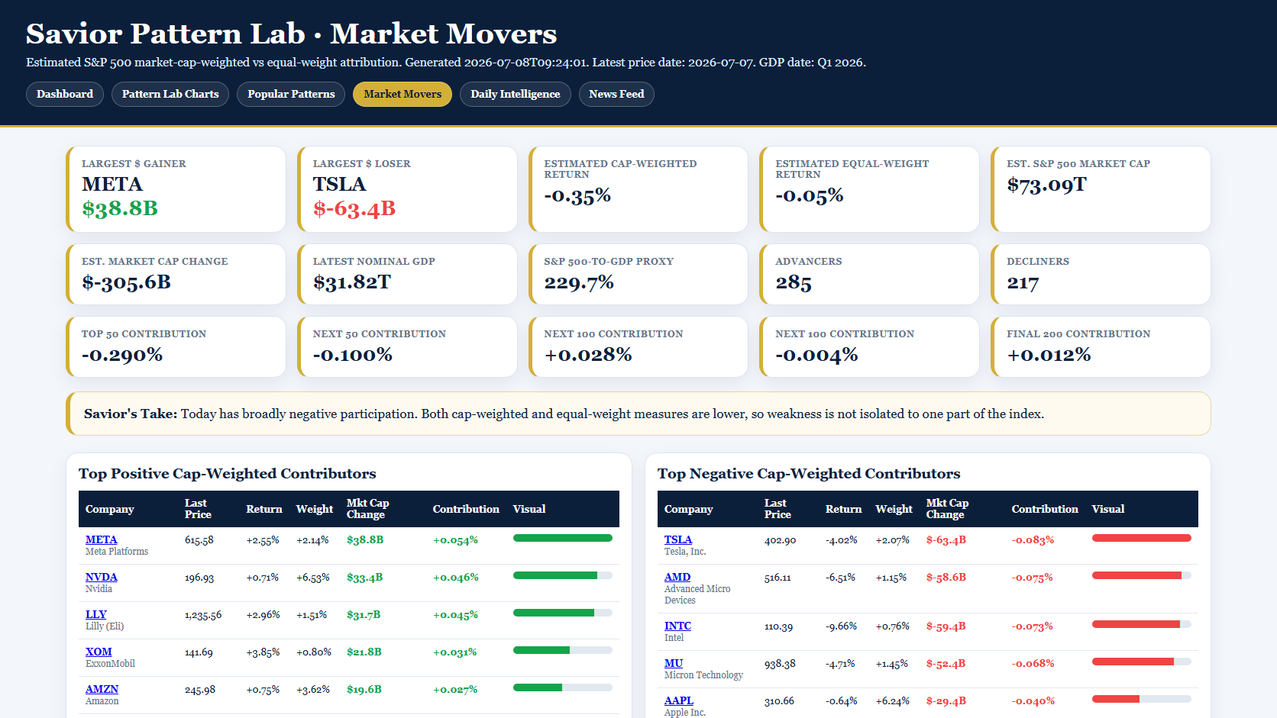Click the Estimated Equal-Weight Return card
Image resolution: width=1277 pixels, height=718 pixels.
[870, 189]
